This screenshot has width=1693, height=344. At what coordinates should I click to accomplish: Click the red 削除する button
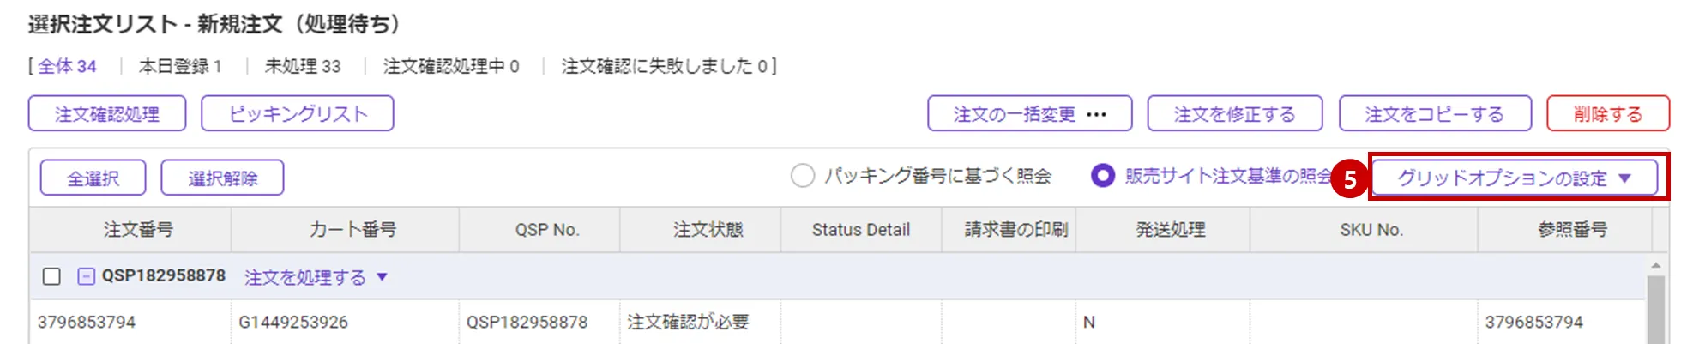point(1607,114)
